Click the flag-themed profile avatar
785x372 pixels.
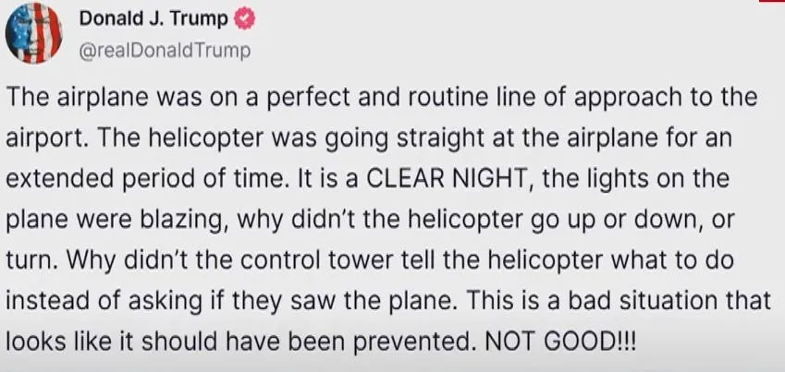pyautogui.click(x=34, y=33)
